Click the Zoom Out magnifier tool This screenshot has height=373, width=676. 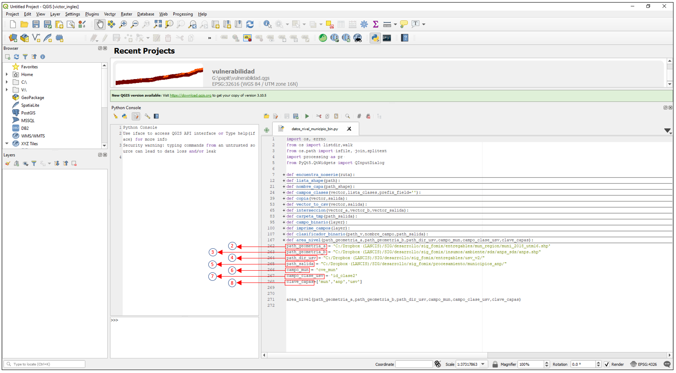pos(134,24)
